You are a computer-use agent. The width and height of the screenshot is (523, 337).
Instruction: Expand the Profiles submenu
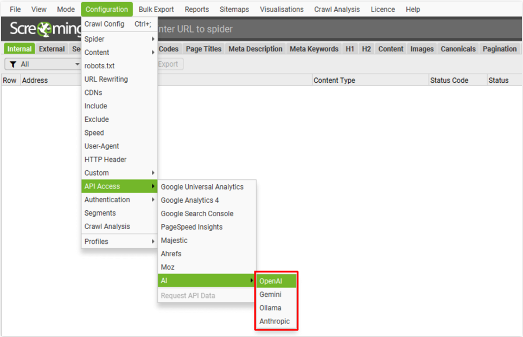(119, 242)
